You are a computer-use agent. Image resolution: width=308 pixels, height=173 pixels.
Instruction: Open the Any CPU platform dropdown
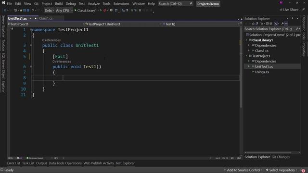point(64,11)
